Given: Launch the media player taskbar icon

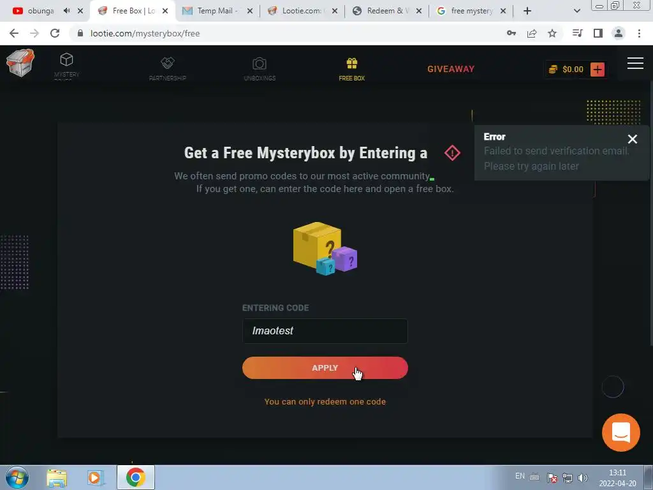Looking at the screenshot, I should [x=96, y=477].
